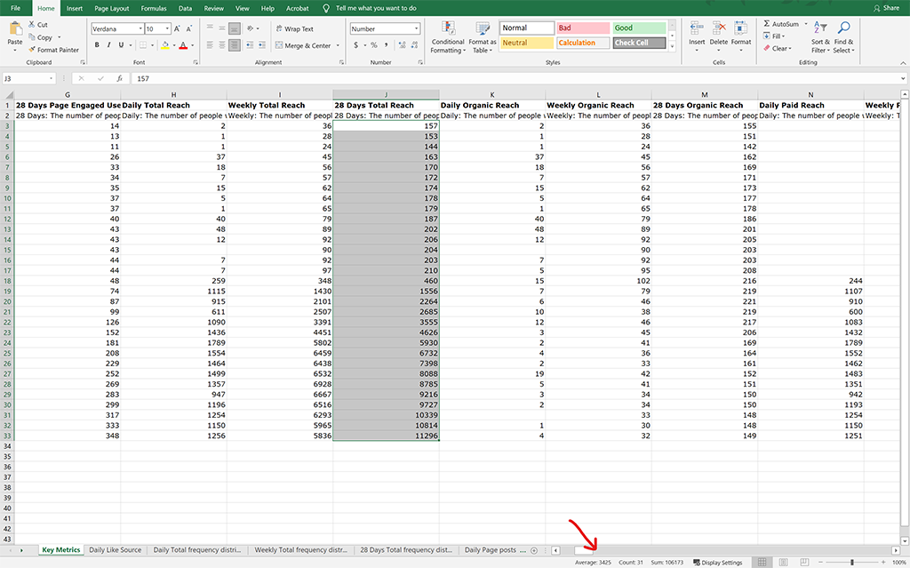
Task: Open the text orientation tool
Action: 251,28
